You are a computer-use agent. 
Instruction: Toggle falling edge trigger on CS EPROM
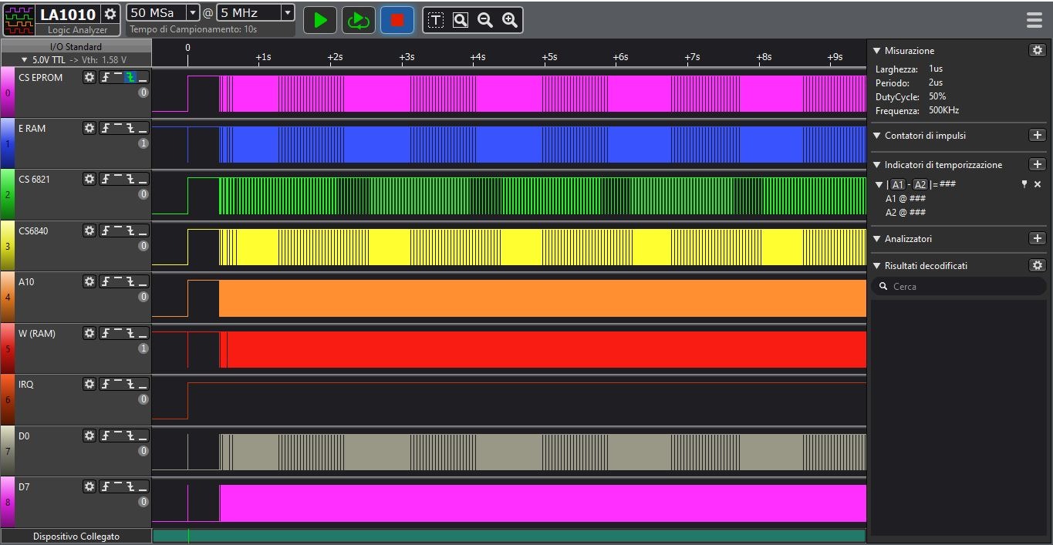click(130, 77)
